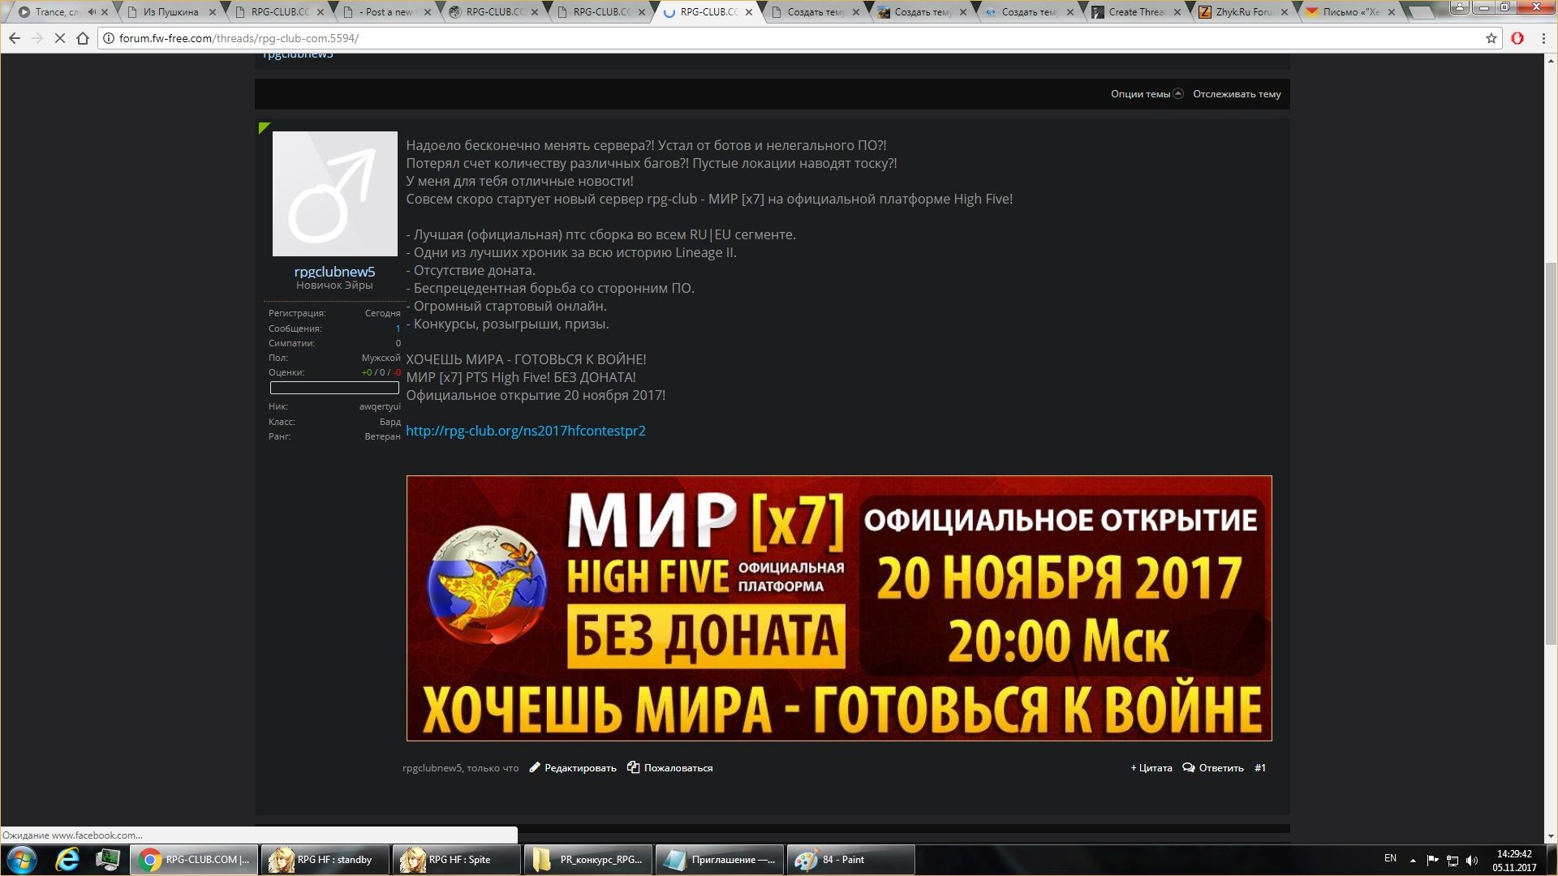Open the МИР x7 High Five banner image
1558x876 pixels.
[839, 608]
